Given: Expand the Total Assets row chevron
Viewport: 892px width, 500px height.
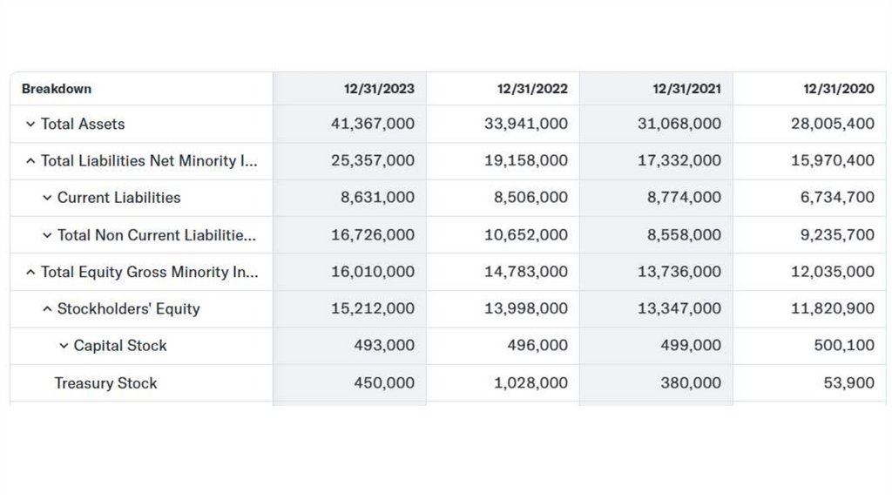Looking at the screenshot, I should (x=30, y=125).
